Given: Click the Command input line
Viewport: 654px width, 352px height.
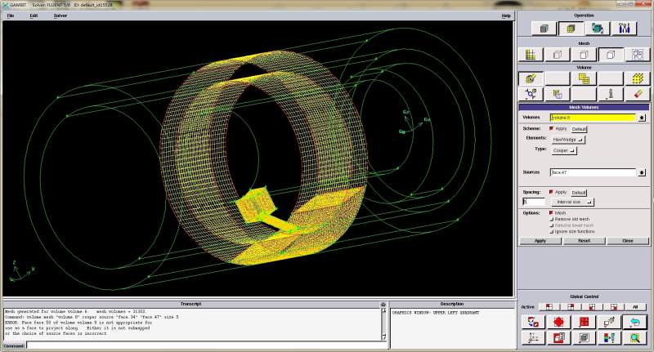Looking at the screenshot, I should [x=207, y=345].
